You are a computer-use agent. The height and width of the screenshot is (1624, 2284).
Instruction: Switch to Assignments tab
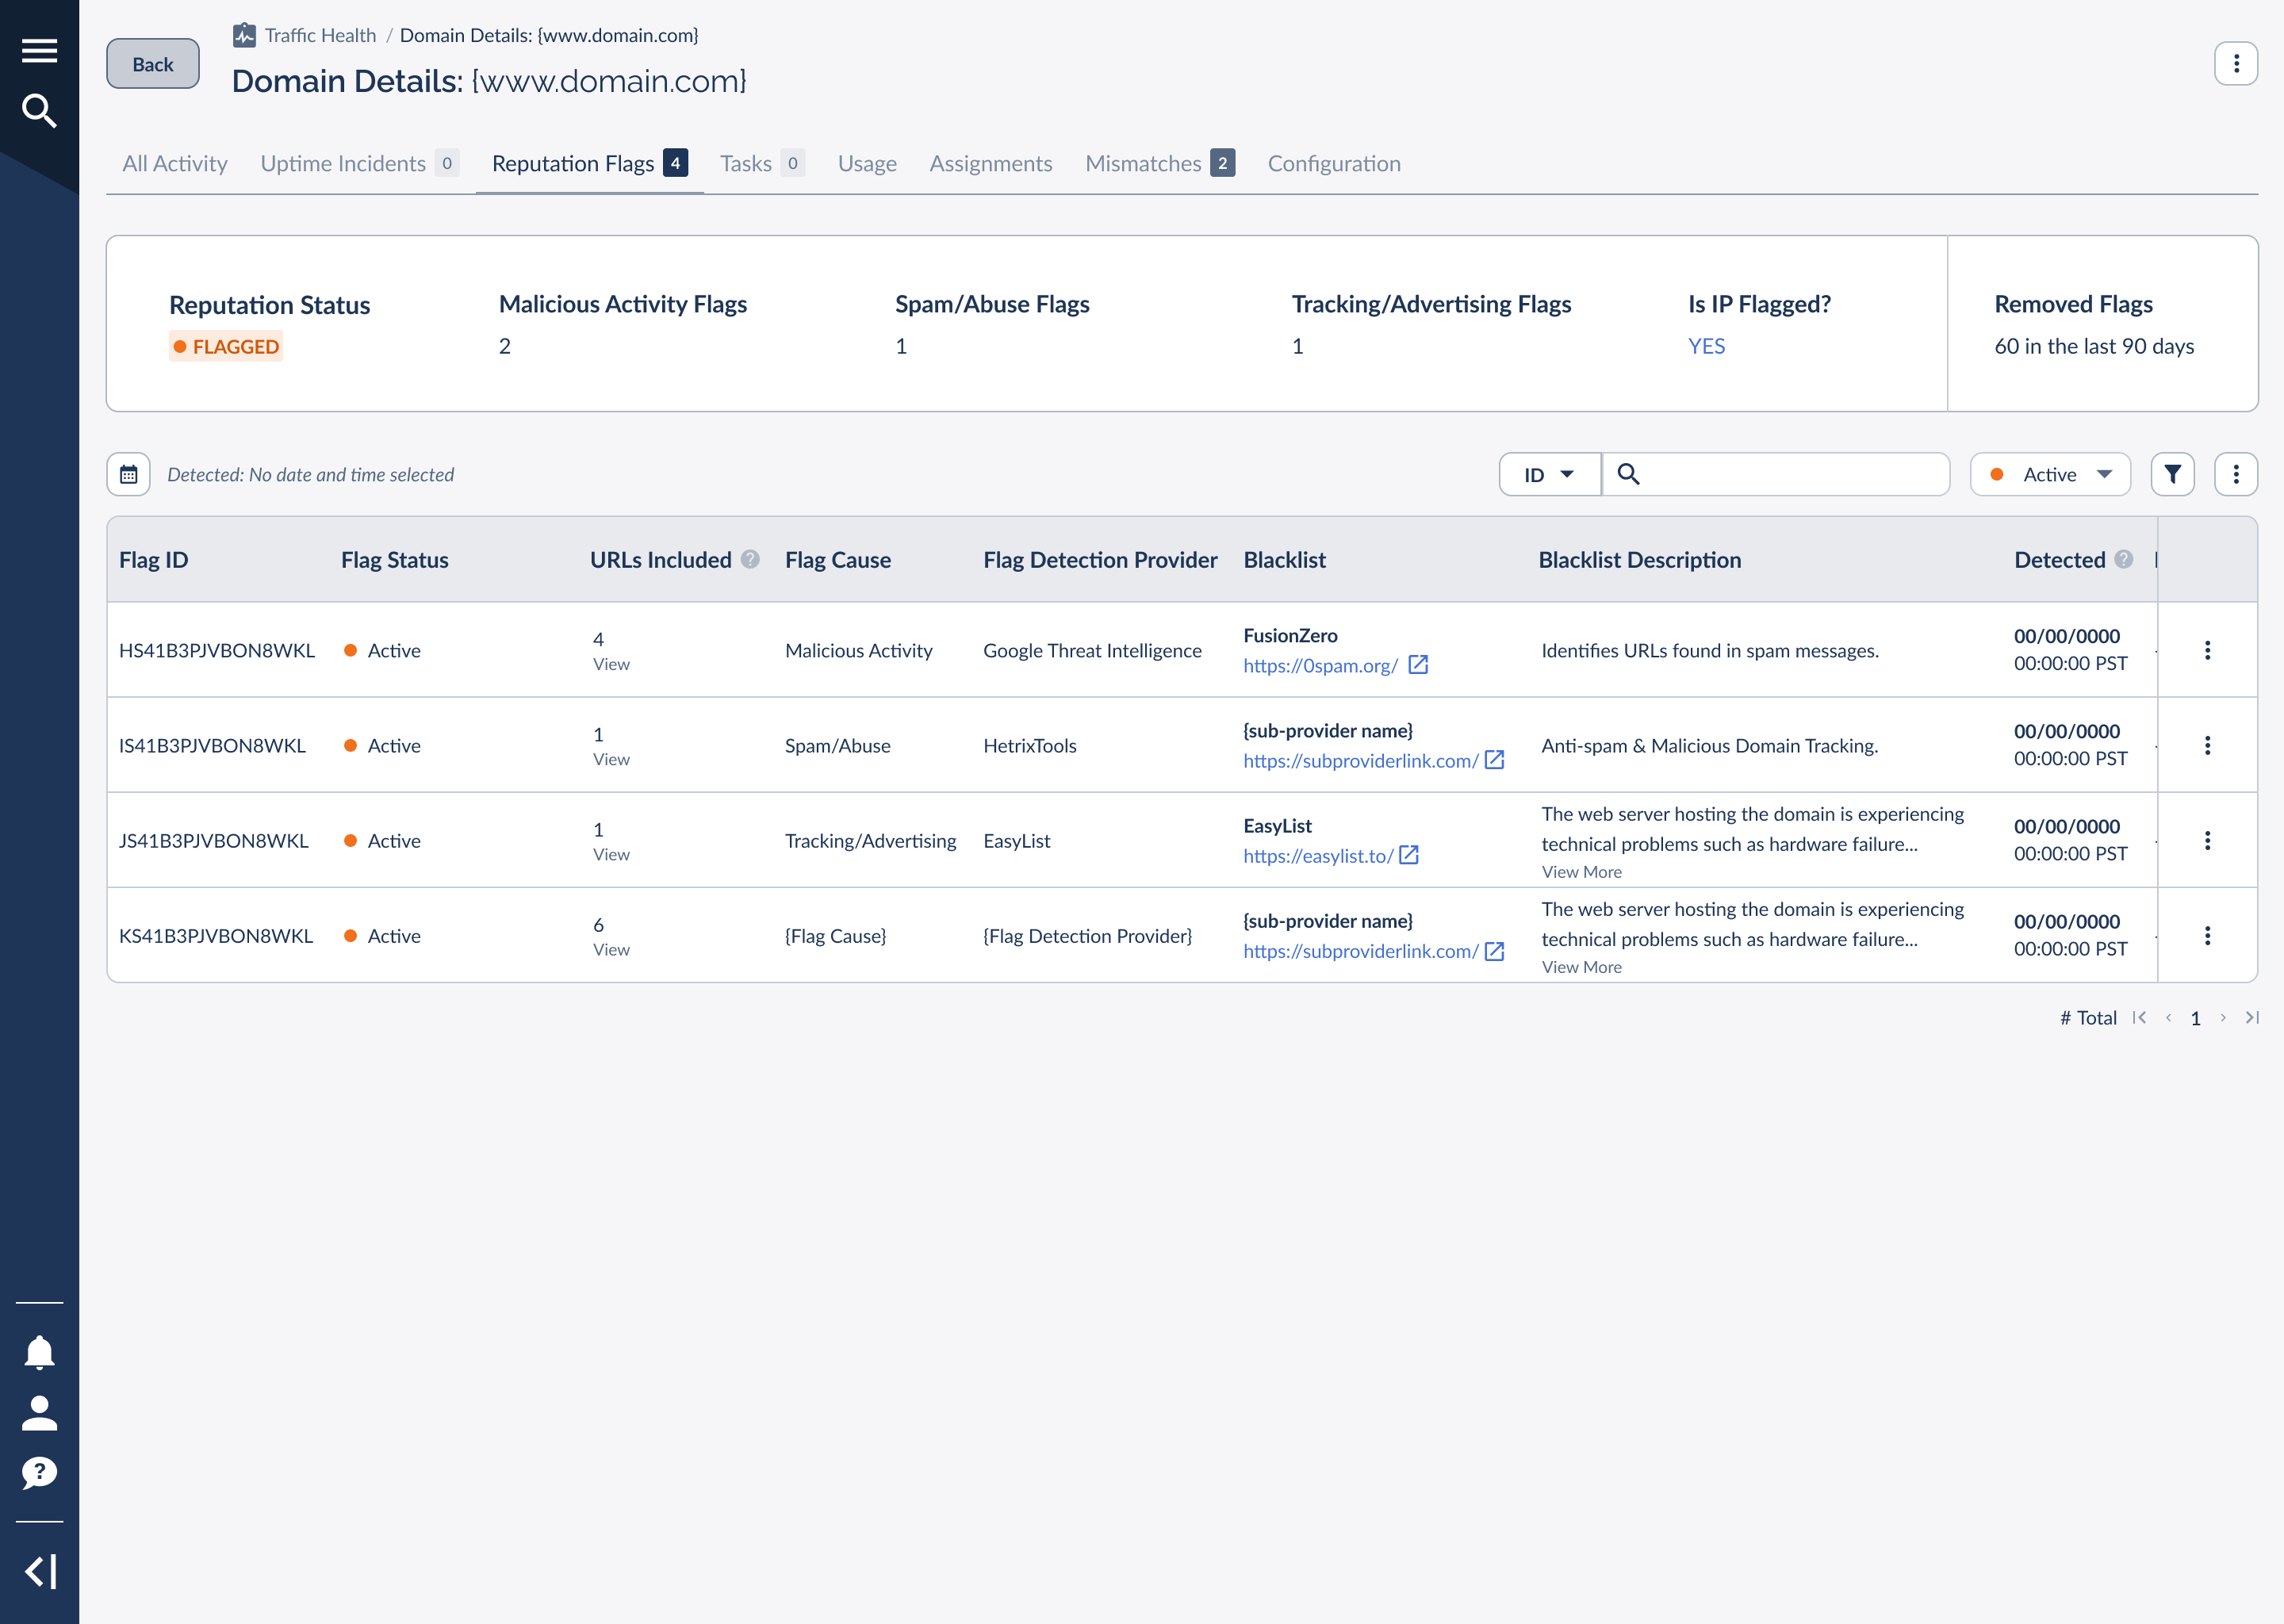coord(991,163)
